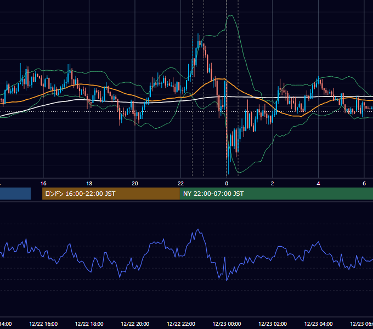Screen dimensions: 373x329
Task: Click hour label 20 on upper axis
Action: pos(135,184)
